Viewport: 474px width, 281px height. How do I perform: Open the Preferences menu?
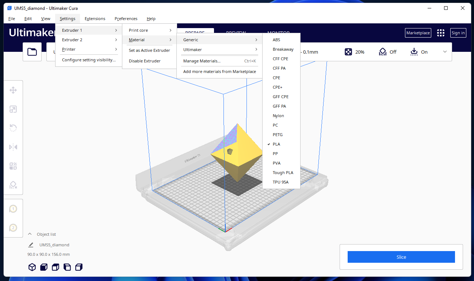(126, 19)
